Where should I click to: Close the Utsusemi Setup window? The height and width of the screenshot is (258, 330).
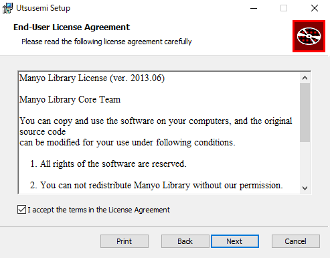pyautogui.click(x=315, y=8)
